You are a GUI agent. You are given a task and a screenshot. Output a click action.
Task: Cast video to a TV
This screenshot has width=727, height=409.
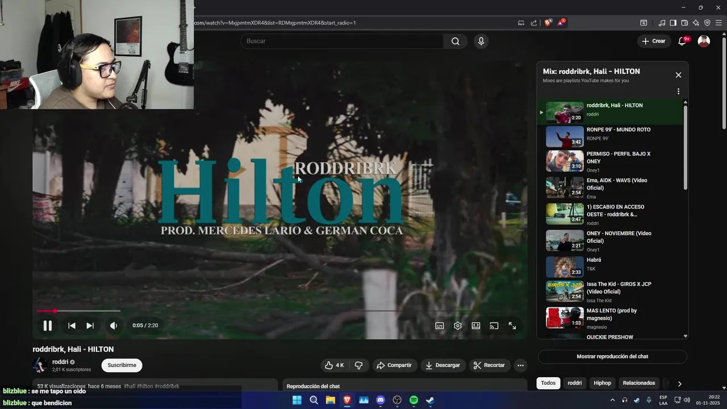click(494, 325)
